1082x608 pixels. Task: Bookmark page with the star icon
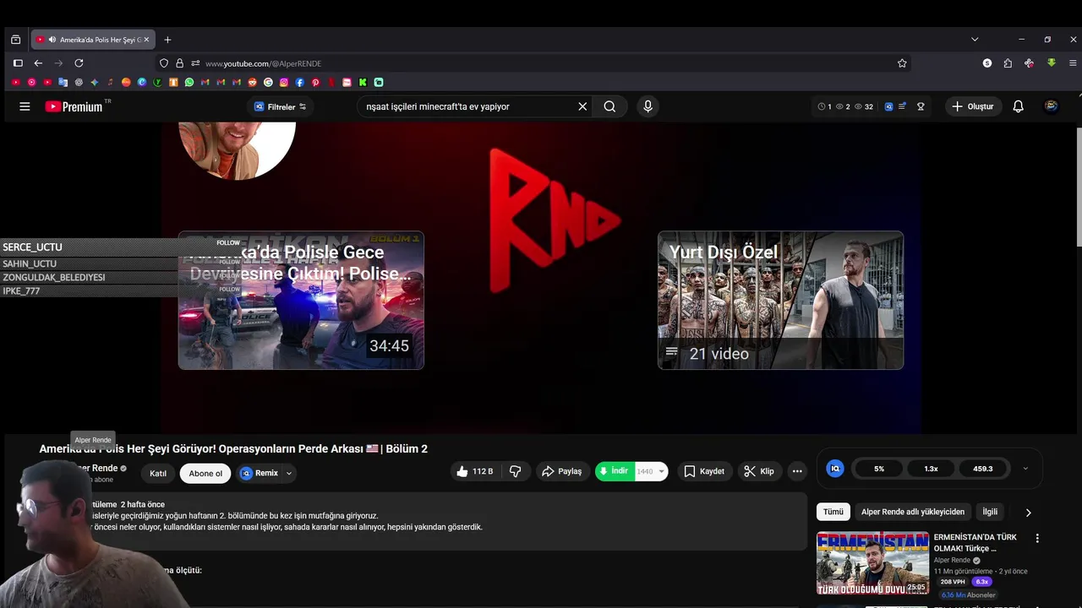902,63
